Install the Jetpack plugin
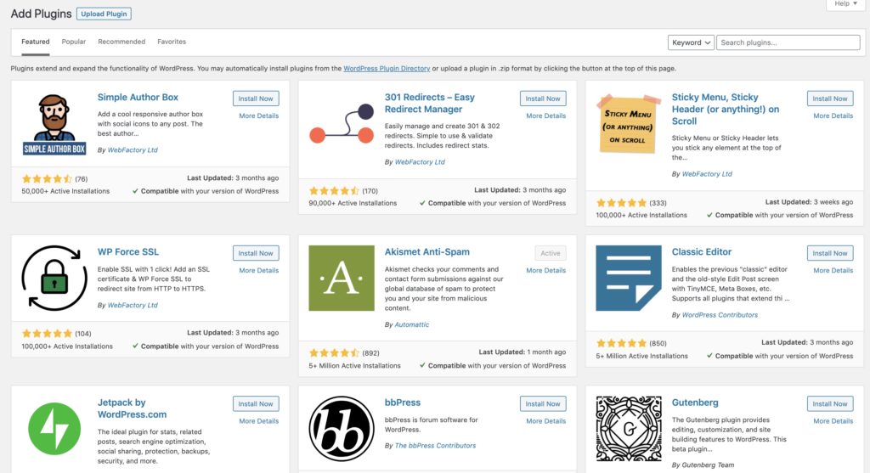The height and width of the screenshot is (473, 870). pos(256,404)
